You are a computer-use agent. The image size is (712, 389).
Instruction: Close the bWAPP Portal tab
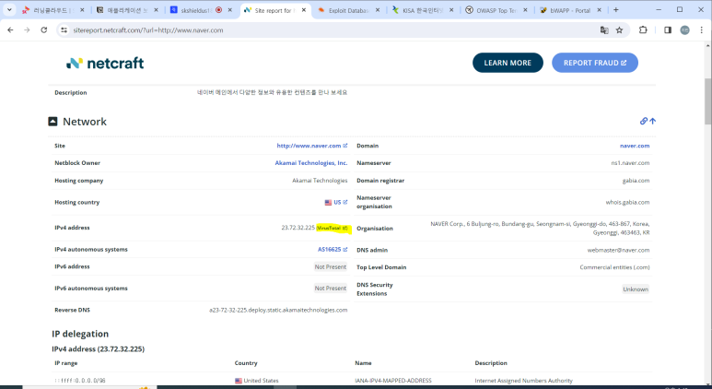point(600,10)
